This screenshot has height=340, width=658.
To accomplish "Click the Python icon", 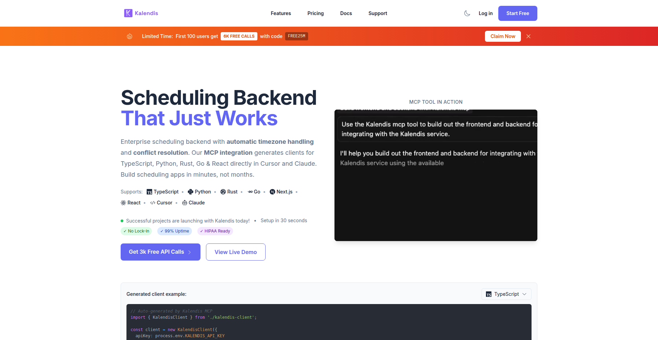I will [191, 192].
